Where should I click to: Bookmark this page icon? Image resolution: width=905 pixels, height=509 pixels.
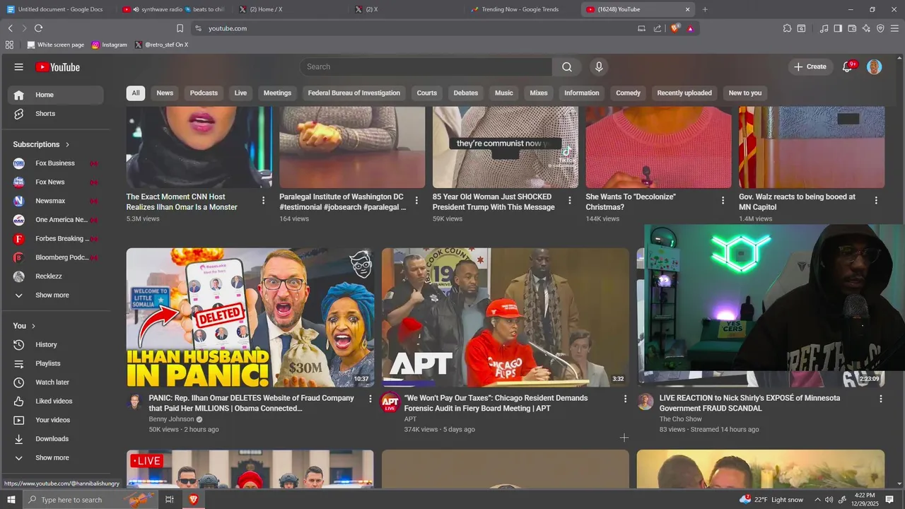point(180,28)
